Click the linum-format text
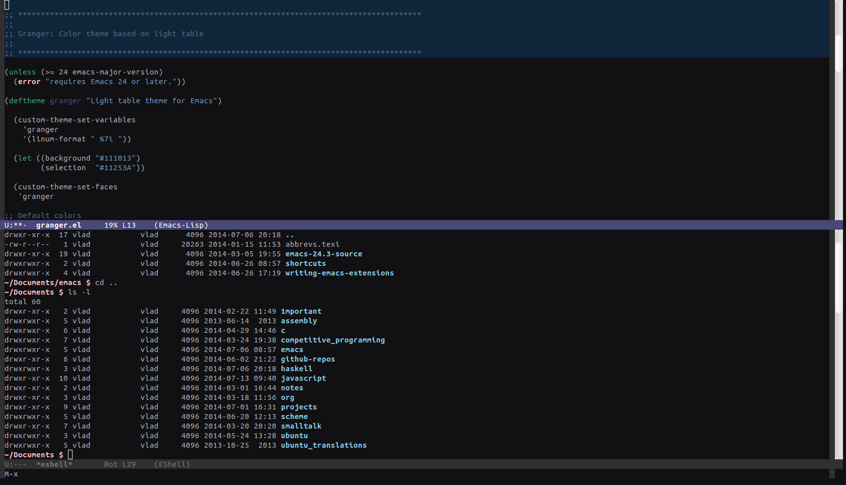846x485 pixels. tap(59, 139)
